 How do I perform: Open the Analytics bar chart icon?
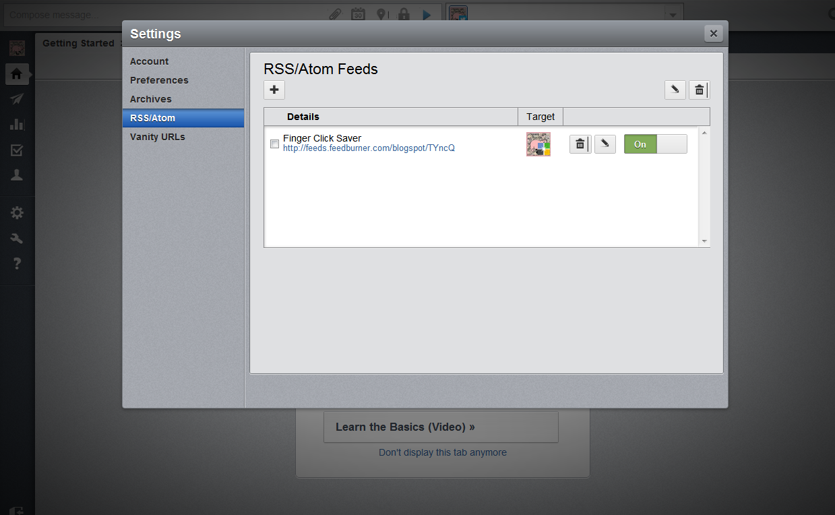[17, 124]
